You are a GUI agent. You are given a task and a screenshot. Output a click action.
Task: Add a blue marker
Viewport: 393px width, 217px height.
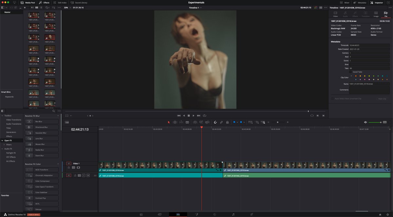(241, 122)
